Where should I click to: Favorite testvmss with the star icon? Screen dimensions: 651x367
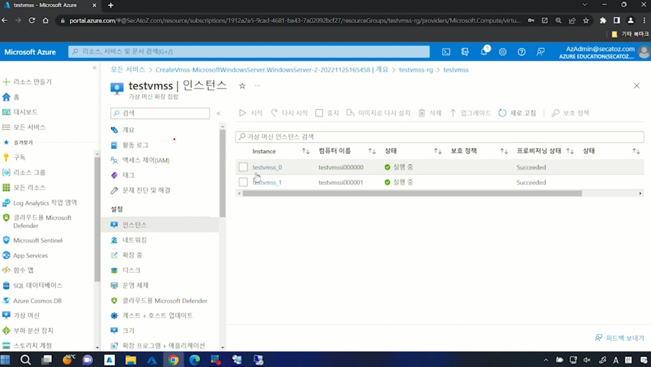coord(242,86)
